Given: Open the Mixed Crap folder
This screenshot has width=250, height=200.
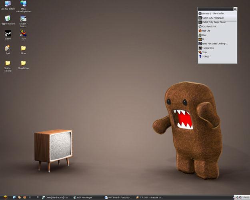Looking at the screenshot, I should 23,63.
